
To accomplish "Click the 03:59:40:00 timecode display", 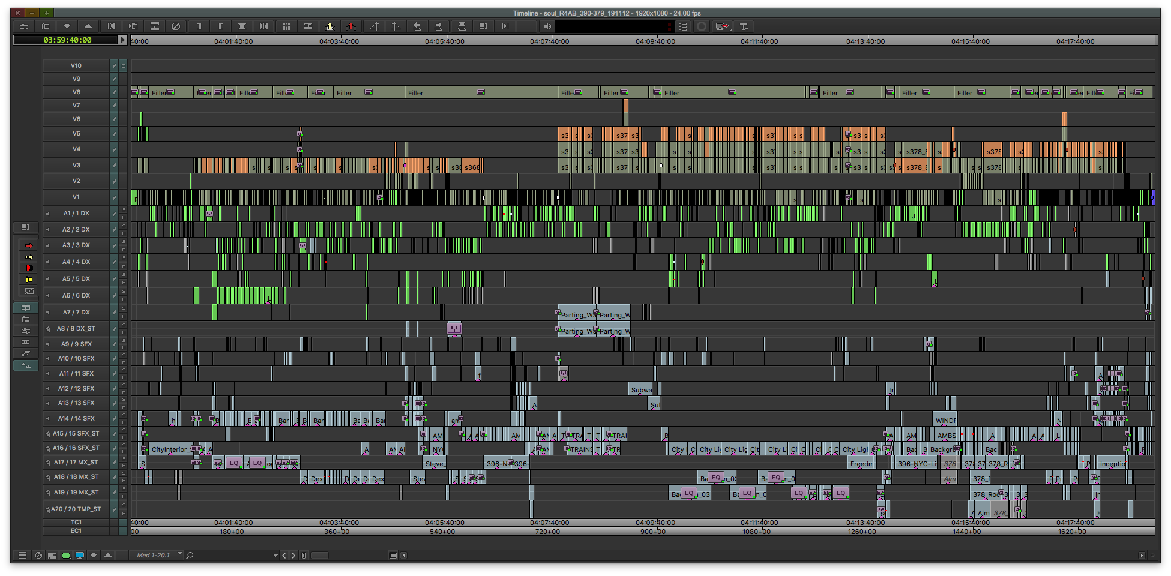I will pos(67,40).
